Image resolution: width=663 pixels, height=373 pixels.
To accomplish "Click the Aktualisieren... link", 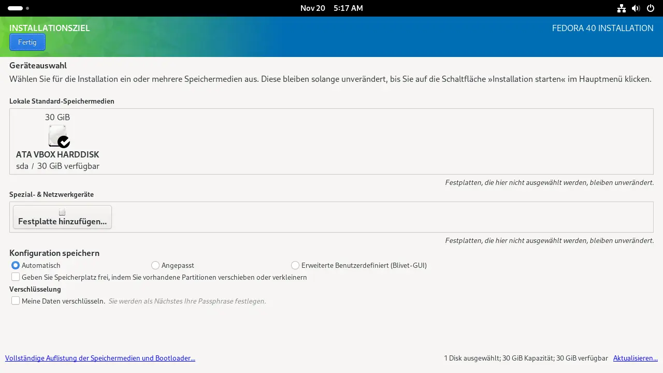I will pyautogui.click(x=635, y=358).
